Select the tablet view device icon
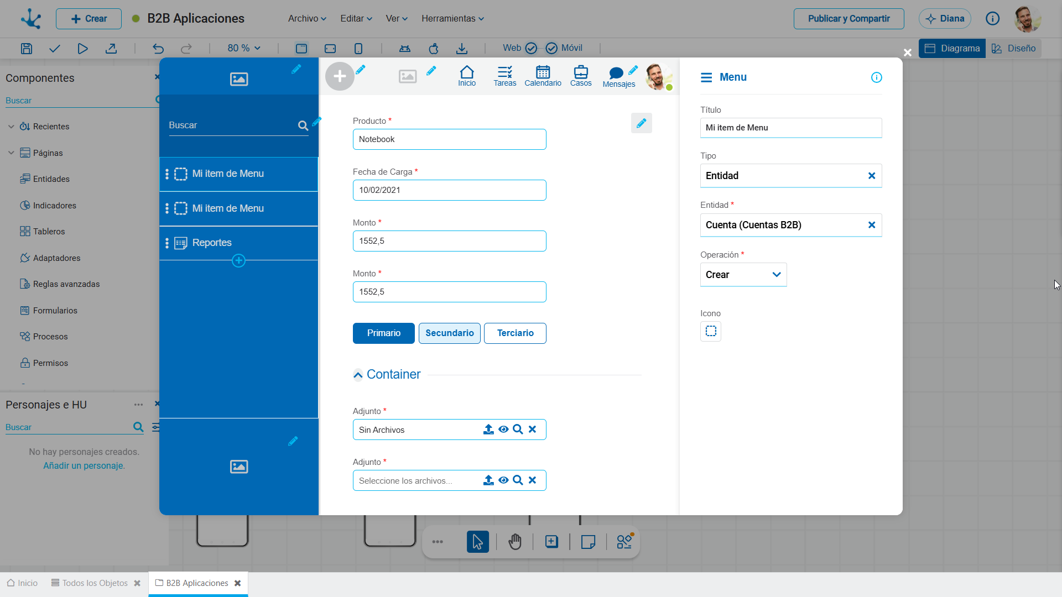 (330, 49)
